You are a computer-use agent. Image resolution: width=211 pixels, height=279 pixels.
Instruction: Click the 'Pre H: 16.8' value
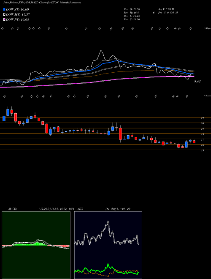pos(131,13)
